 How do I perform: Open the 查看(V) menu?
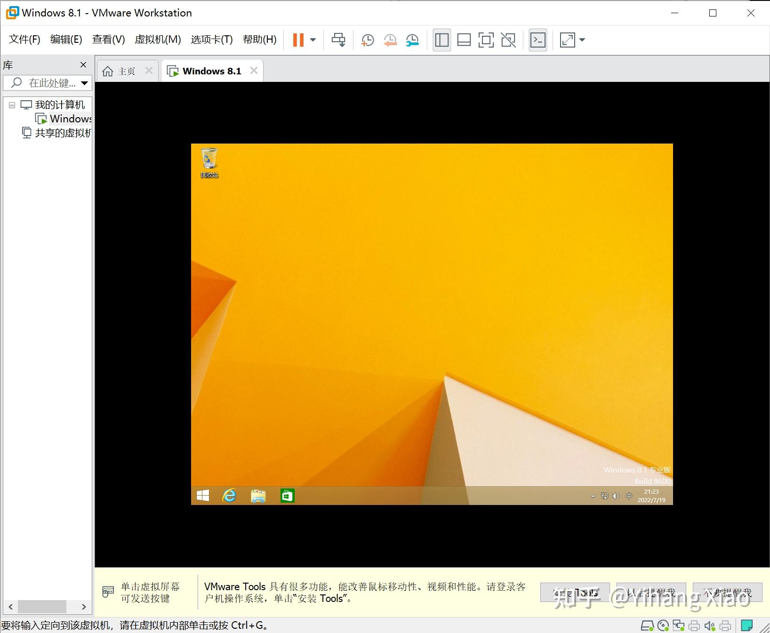108,40
